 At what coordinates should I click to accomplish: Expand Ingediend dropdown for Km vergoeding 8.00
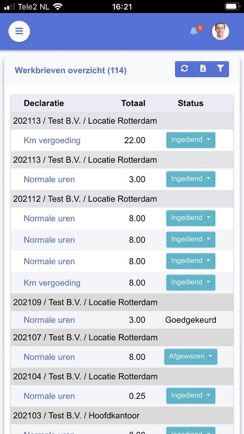click(x=191, y=283)
